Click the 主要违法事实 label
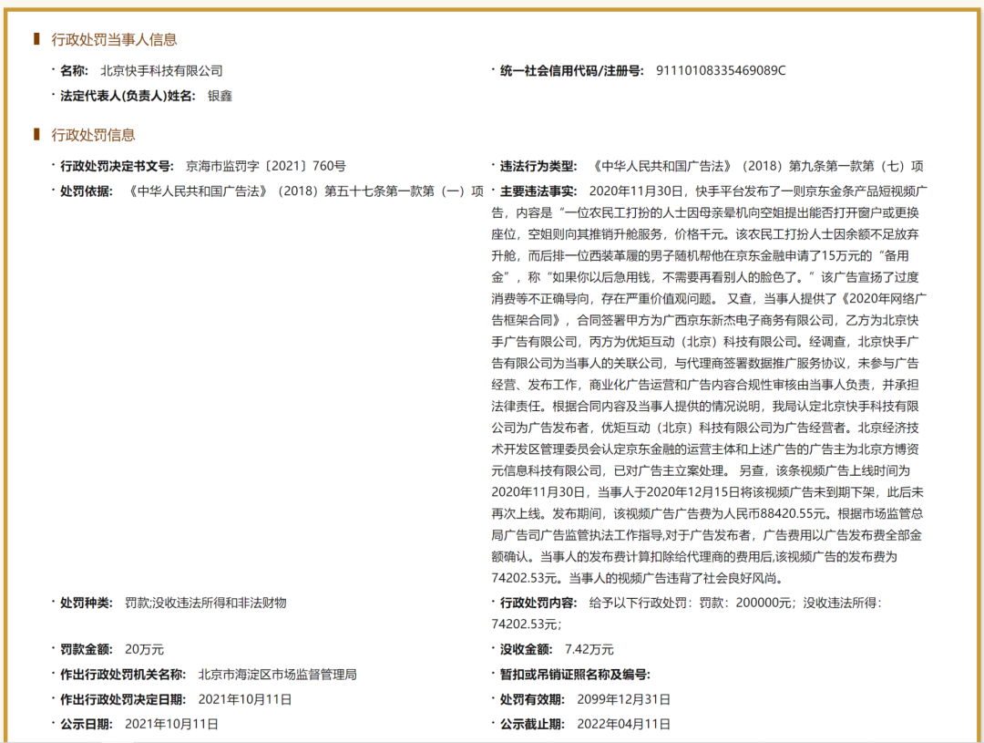Image resolution: width=984 pixels, height=743 pixels. click(x=538, y=191)
